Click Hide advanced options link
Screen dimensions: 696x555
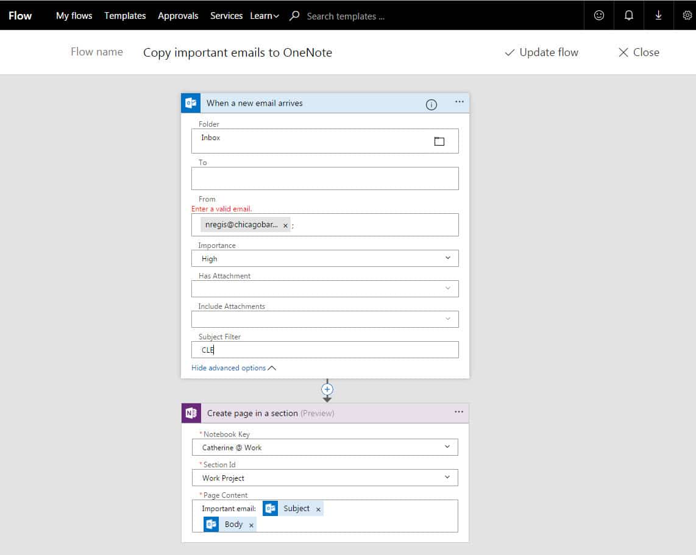pyautogui.click(x=233, y=368)
